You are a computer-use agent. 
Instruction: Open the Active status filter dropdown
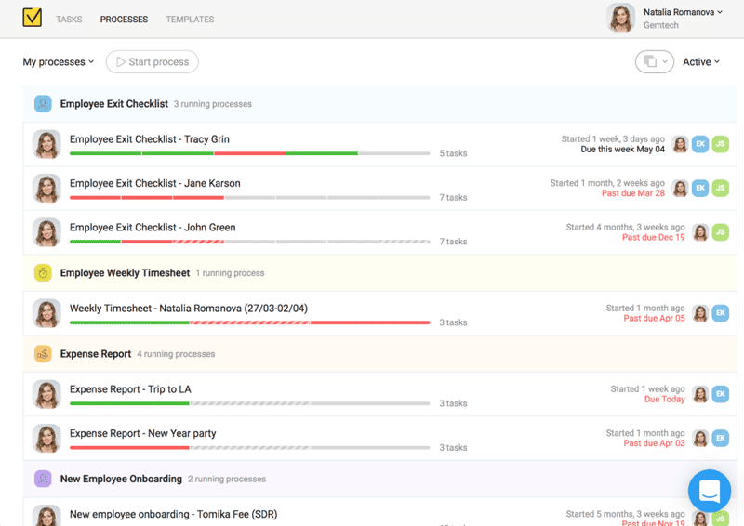coord(701,62)
